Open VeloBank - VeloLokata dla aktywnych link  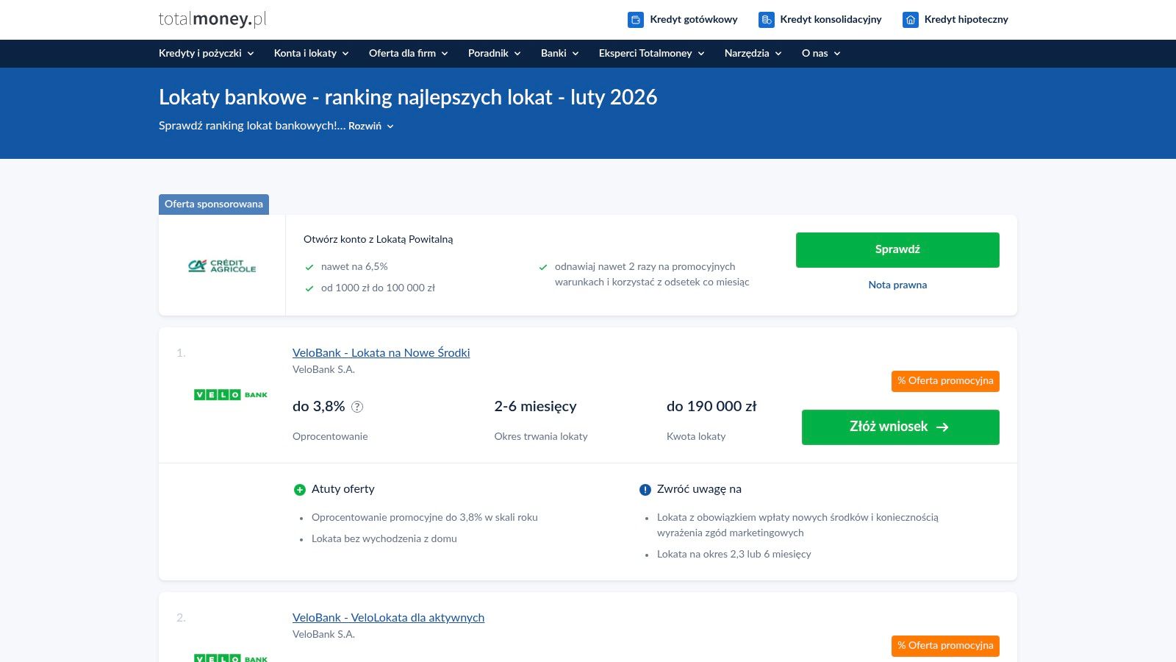[x=389, y=618]
